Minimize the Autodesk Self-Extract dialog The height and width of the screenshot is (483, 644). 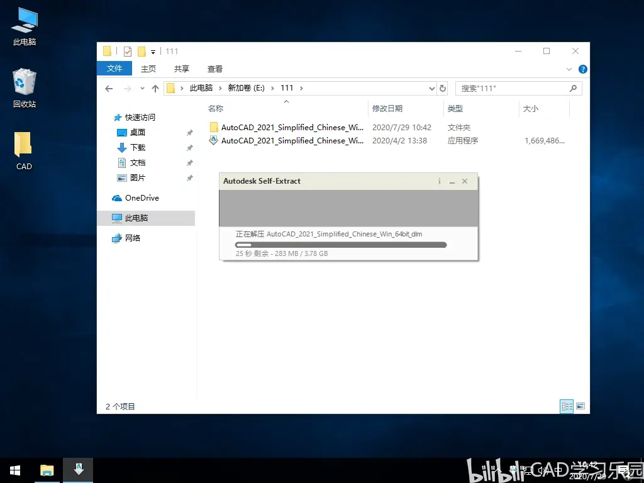(452, 182)
